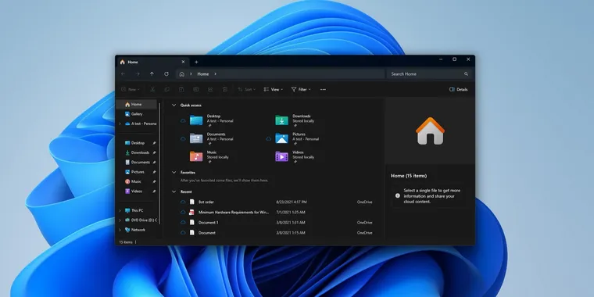
Task: Click the large Home icon in details pane
Action: click(430, 131)
